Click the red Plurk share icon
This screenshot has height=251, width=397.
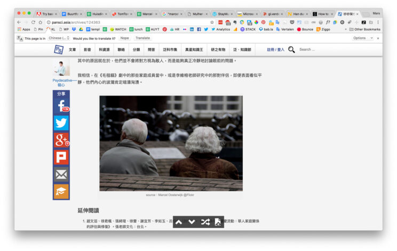61,157
